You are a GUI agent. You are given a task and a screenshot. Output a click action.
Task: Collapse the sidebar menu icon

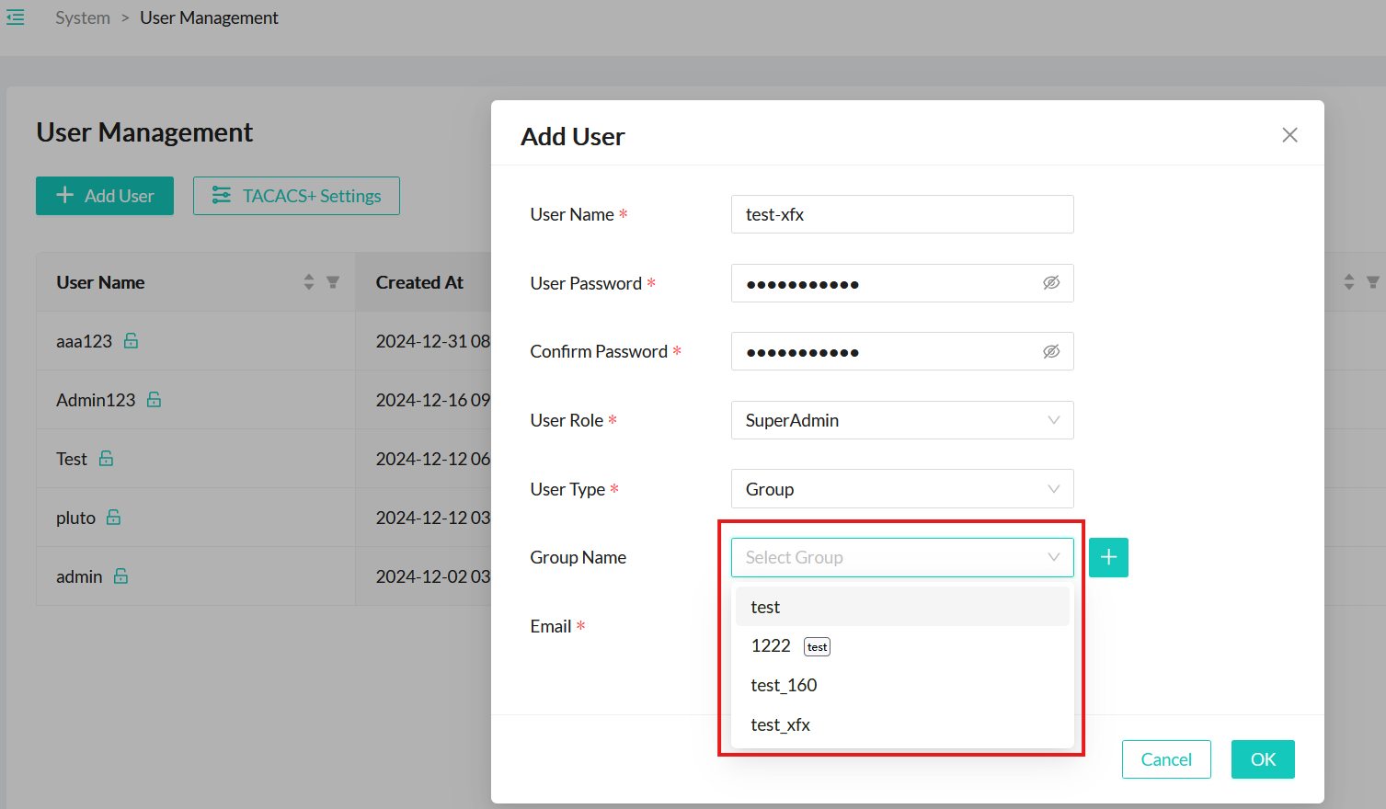[16, 17]
